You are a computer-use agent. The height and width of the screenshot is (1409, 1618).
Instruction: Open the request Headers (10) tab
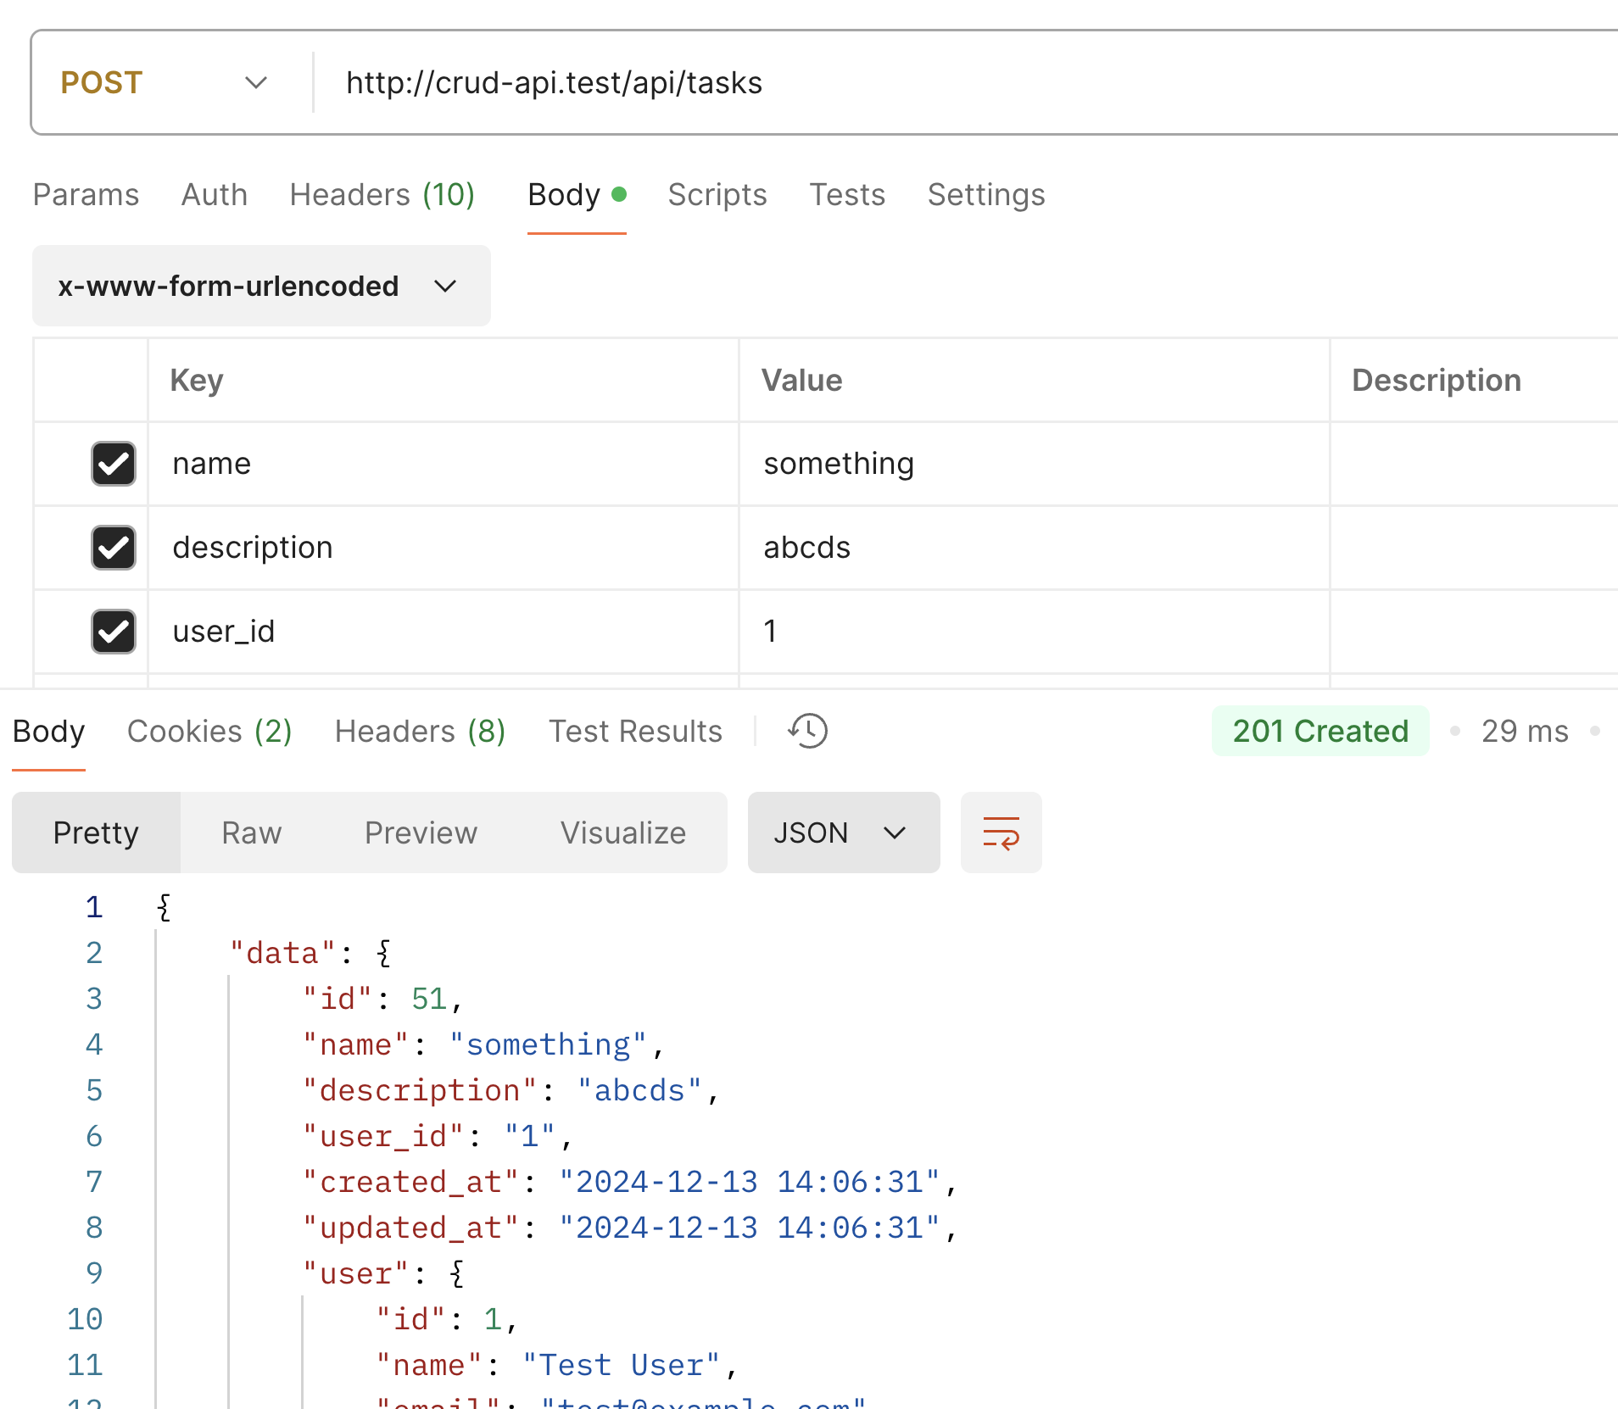(x=382, y=195)
